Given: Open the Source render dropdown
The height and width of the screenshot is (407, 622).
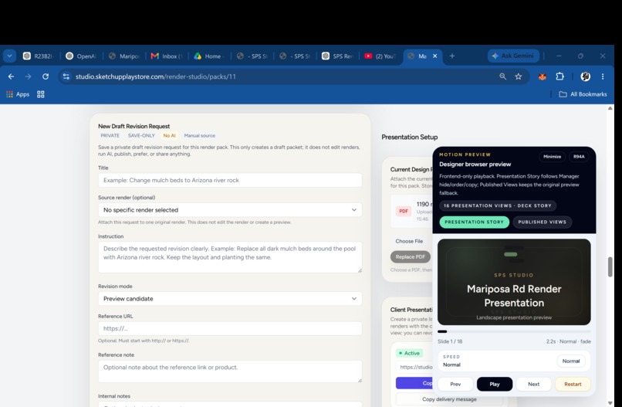Looking at the screenshot, I should tap(230, 209).
